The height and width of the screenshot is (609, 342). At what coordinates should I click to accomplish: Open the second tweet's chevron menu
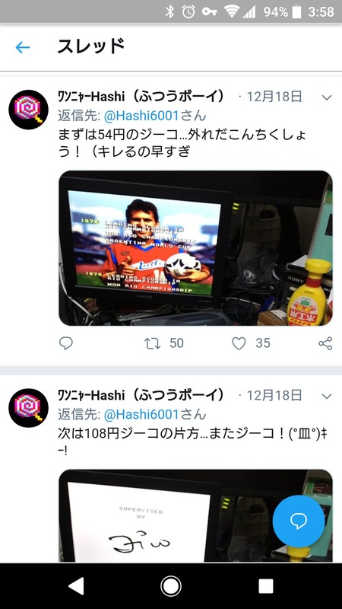(327, 397)
